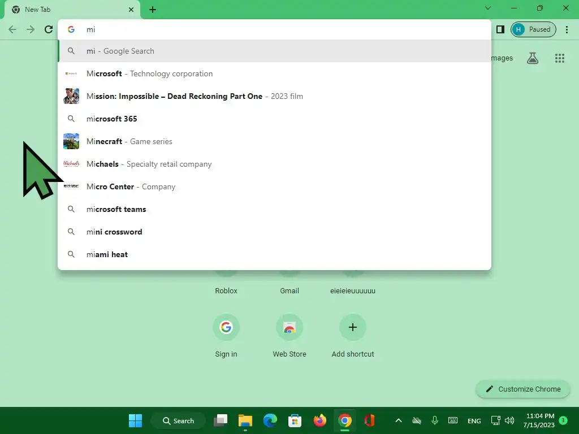The height and width of the screenshot is (434, 579).
Task: Open File Explorer from the taskbar
Action: click(x=245, y=420)
